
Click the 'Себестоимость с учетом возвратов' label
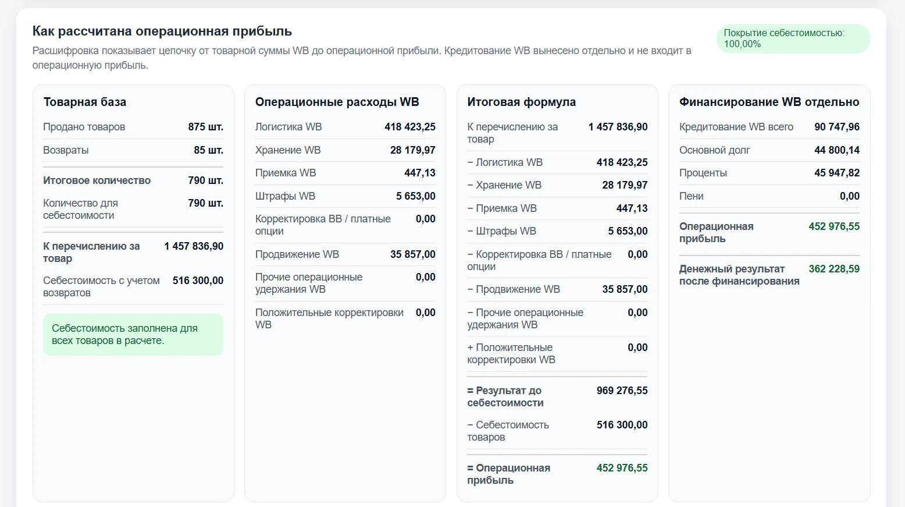point(102,286)
